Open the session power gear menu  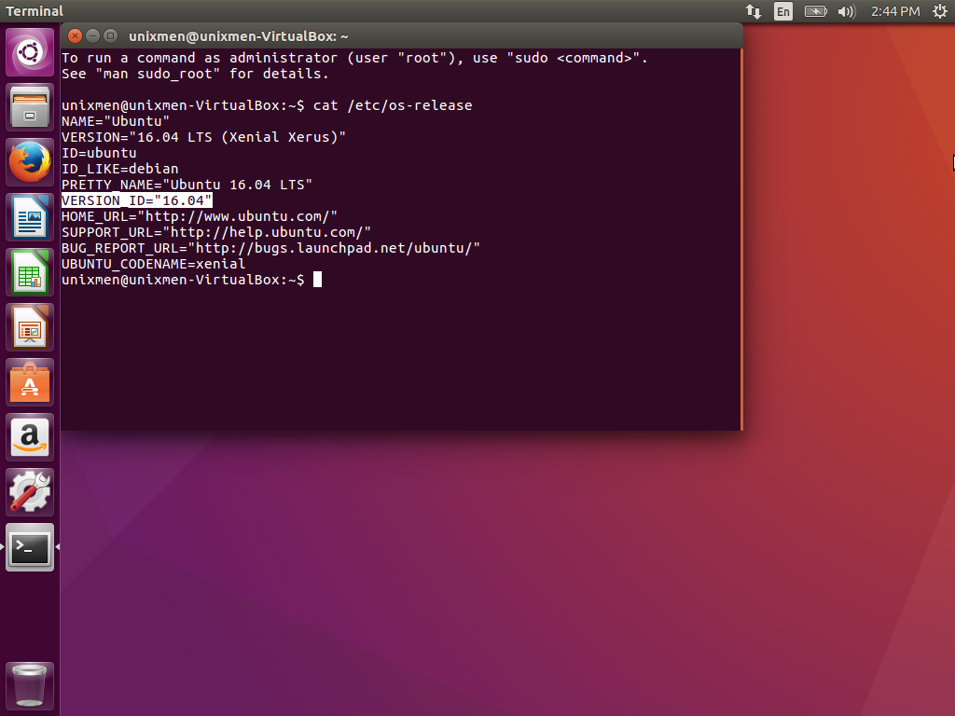click(x=940, y=11)
